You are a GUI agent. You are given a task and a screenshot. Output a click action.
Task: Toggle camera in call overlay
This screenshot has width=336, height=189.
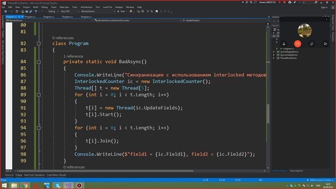tap(325, 44)
